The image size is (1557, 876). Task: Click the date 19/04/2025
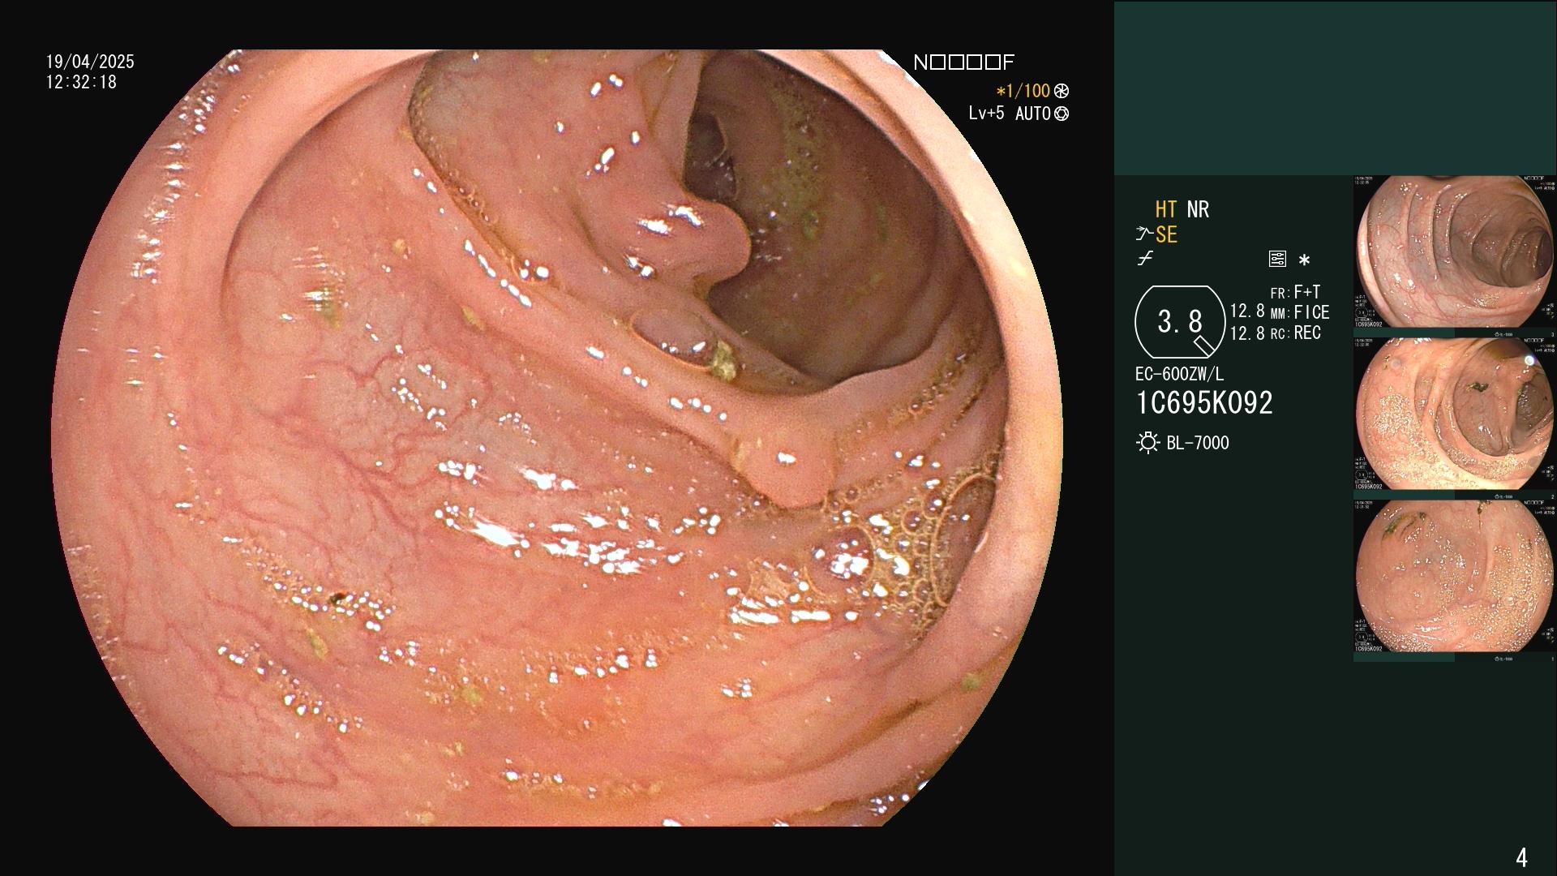(x=90, y=62)
